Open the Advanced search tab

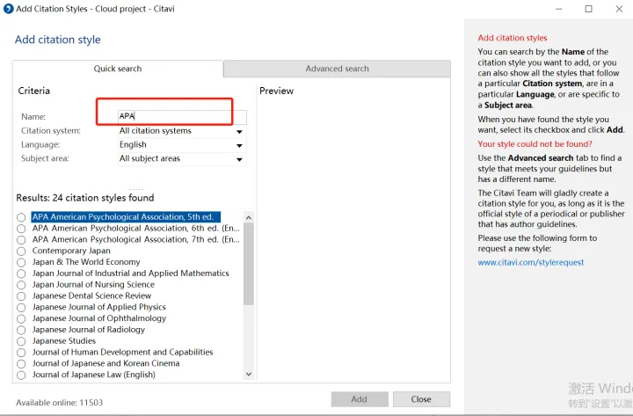tap(337, 69)
